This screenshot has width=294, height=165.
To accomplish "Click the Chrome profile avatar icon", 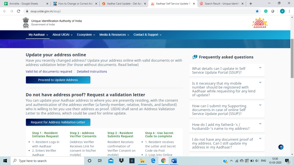I will 282,11.
